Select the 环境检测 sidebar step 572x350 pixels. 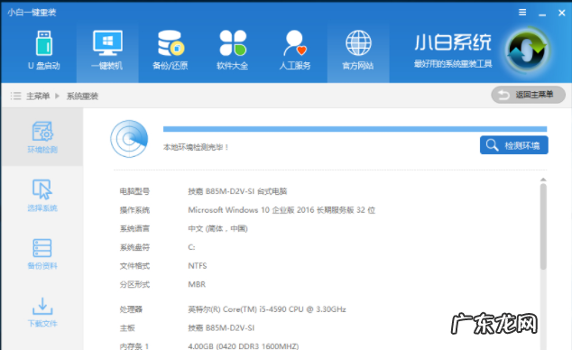tap(42, 137)
